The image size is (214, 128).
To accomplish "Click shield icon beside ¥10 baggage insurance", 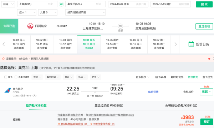I will point(91,124).
